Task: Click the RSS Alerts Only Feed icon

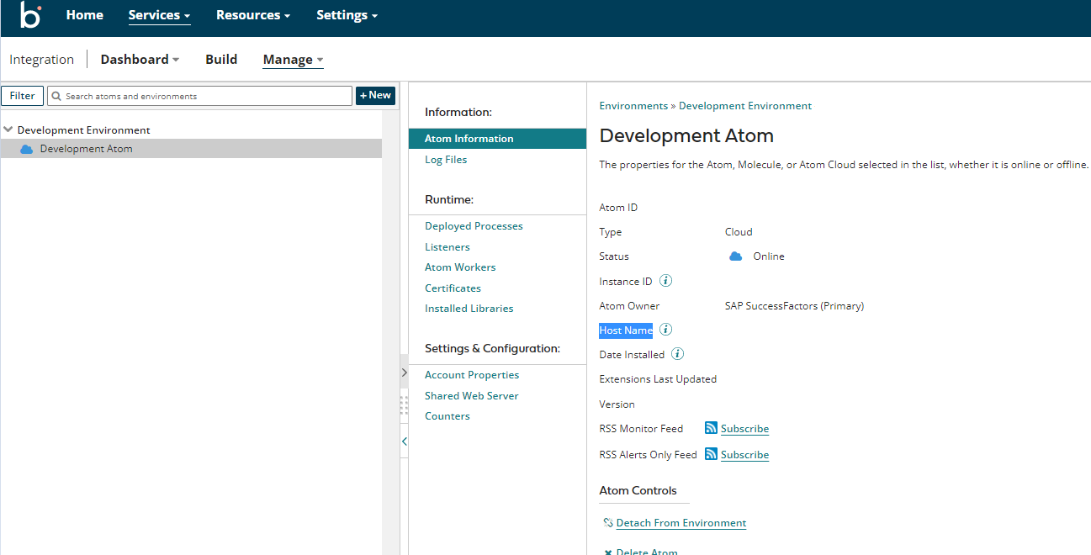Action: 711,454
